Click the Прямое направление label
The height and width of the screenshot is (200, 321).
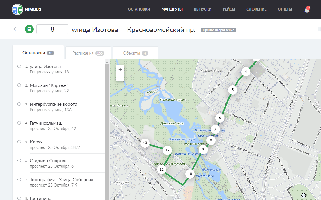click(219, 30)
